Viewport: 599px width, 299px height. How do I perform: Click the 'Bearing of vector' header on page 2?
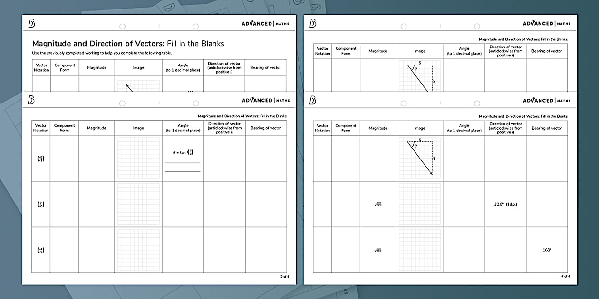coord(266,128)
